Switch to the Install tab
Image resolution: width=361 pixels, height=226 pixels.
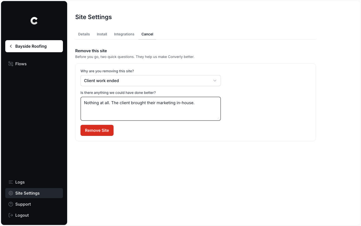pyautogui.click(x=102, y=34)
